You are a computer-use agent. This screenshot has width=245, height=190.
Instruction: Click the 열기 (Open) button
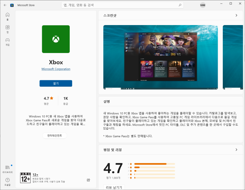click(x=56, y=83)
